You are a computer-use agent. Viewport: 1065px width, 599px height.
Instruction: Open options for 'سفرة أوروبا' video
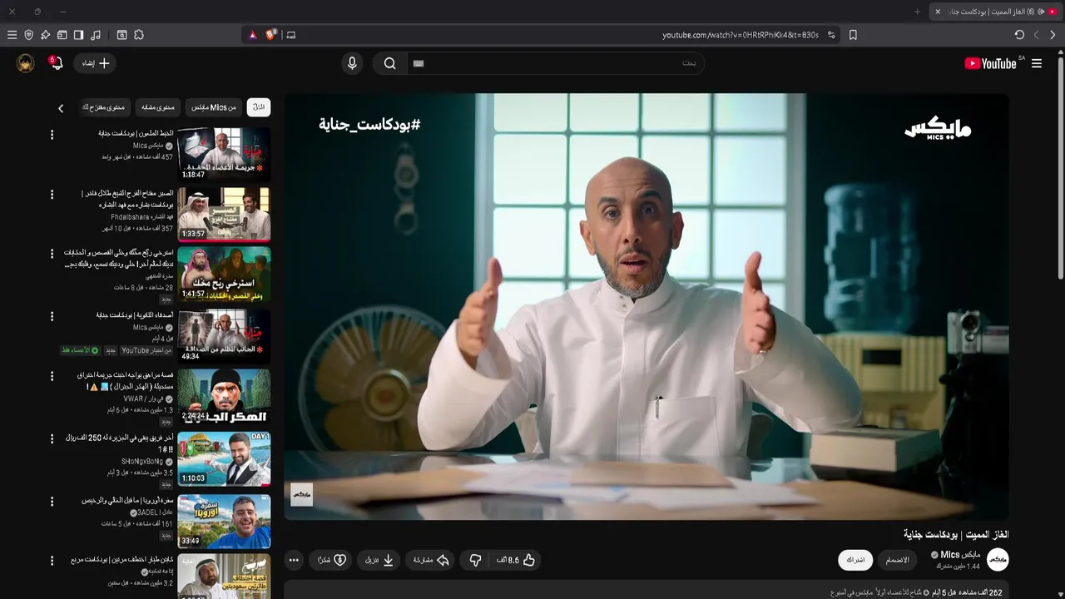pyautogui.click(x=52, y=502)
